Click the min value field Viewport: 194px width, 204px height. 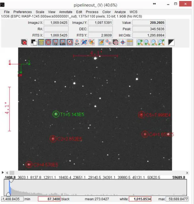[12, 199]
